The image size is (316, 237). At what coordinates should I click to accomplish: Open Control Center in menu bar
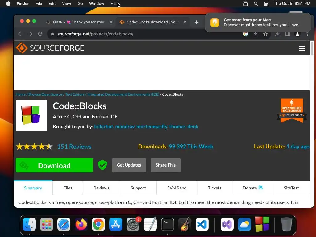tap(266, 4)
